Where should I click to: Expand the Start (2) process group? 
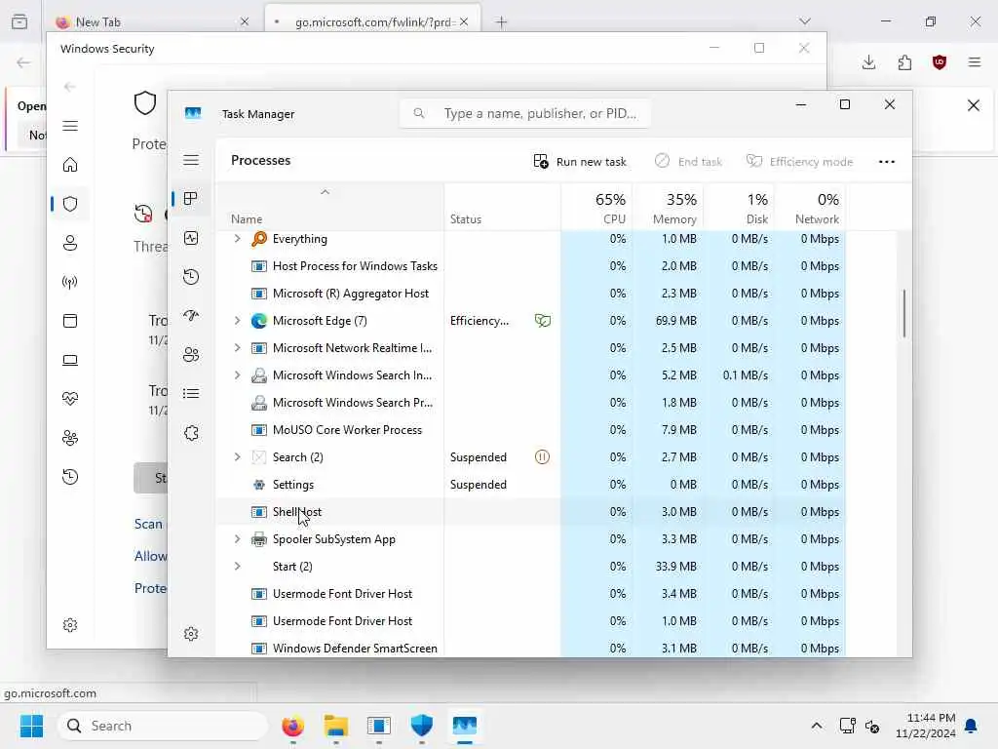tap(238, 567)
